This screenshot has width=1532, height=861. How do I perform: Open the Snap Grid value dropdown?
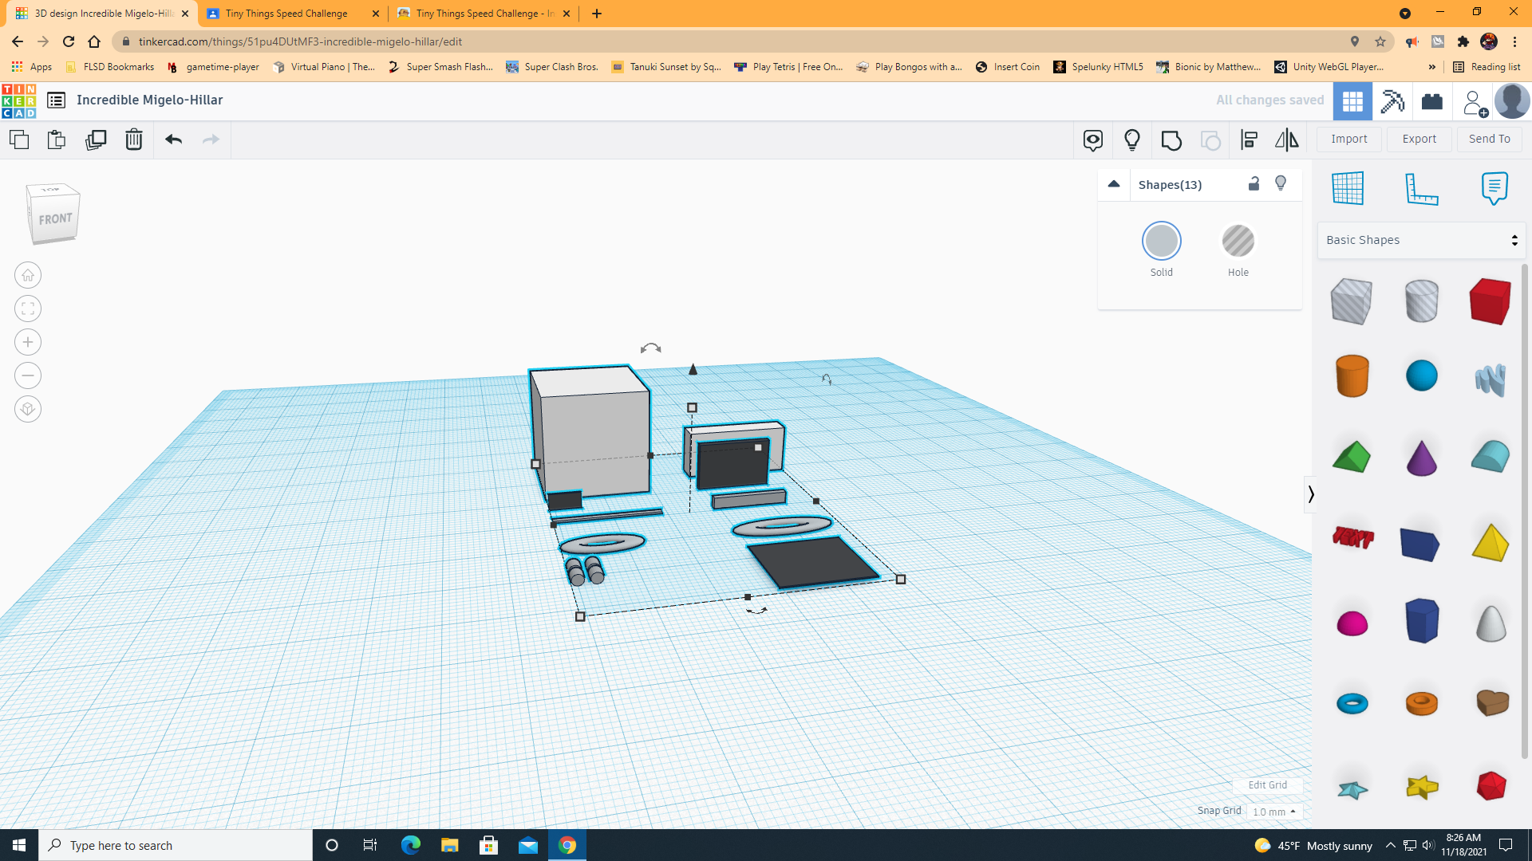tap(1274, 811)
